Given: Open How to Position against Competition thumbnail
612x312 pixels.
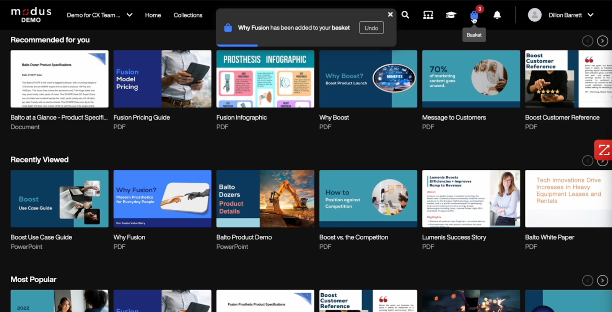Looking at the screenshot, I should [x=368, y=199].
